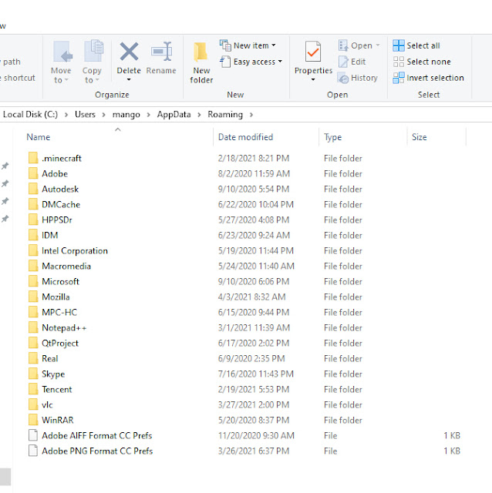Select the Adobe AIFF Format CC Prefs file icon

(33, 435)
